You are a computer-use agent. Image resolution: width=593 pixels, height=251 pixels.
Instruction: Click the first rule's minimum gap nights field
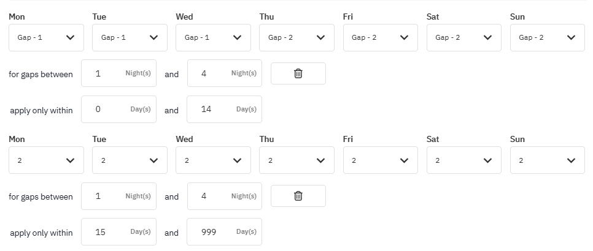tap(118, 73)
